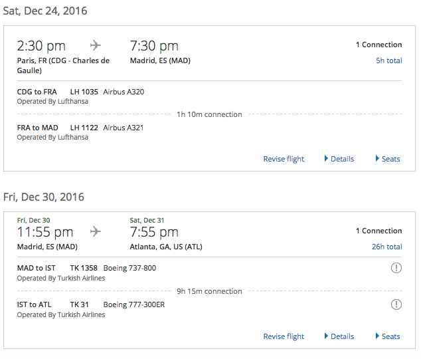Click Revise flight for Paris to Madrid
Image resolution: width=421 pixels, height=359 pixels.
(x=284, y=159)
